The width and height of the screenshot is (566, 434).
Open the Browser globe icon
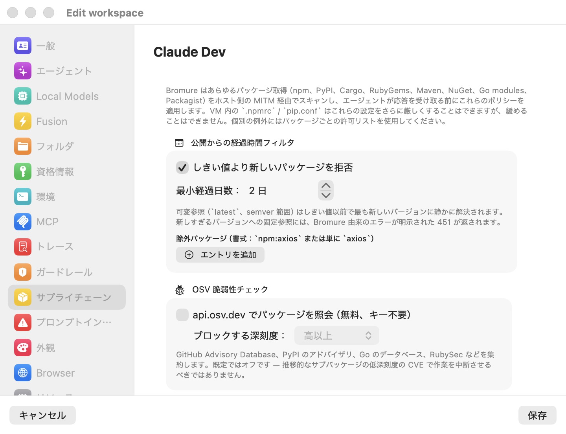click(23, 373)
